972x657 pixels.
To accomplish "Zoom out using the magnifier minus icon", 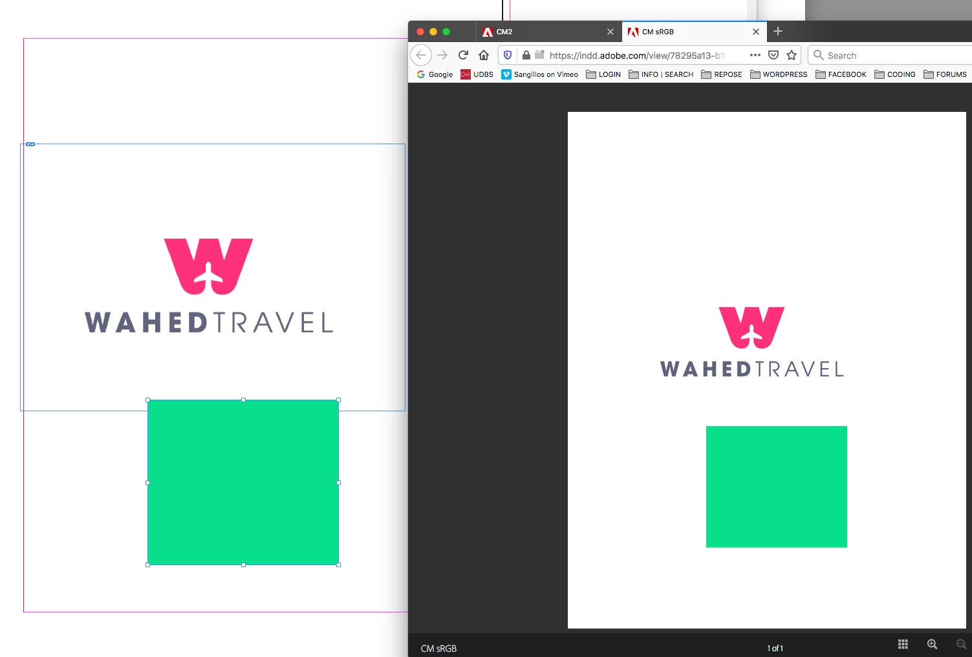I will (962, 644).
